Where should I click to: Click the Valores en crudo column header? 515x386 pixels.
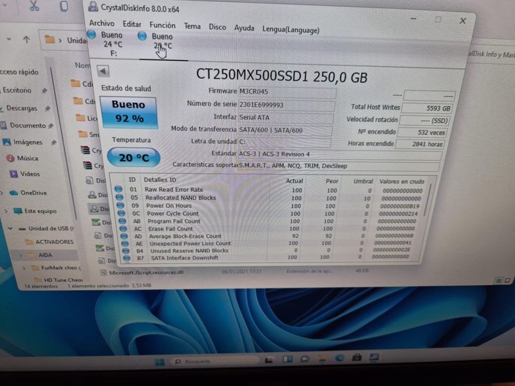(x=402, y=181)
